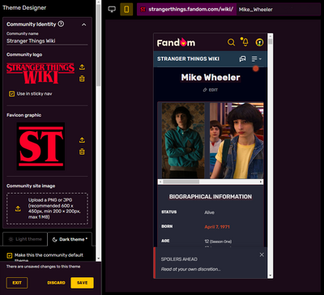
Task: Click the Fandom logo in preview
Action: pyautogui.click(x=176, y=42)
